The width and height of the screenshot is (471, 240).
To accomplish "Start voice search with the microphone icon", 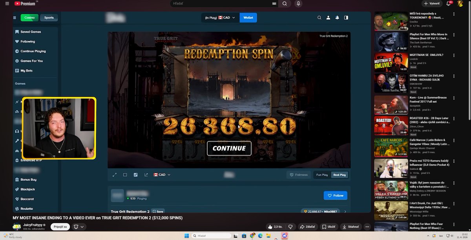I will 298,4.
